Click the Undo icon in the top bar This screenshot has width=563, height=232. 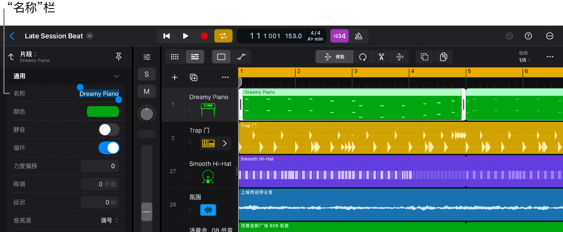[x=509, y=36]
